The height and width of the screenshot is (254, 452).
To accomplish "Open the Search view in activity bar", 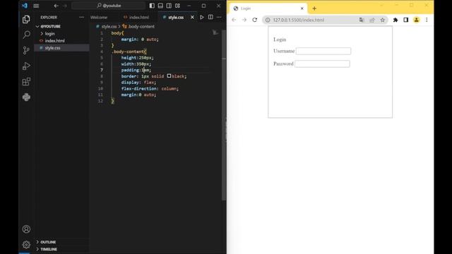I will point(26,35).
